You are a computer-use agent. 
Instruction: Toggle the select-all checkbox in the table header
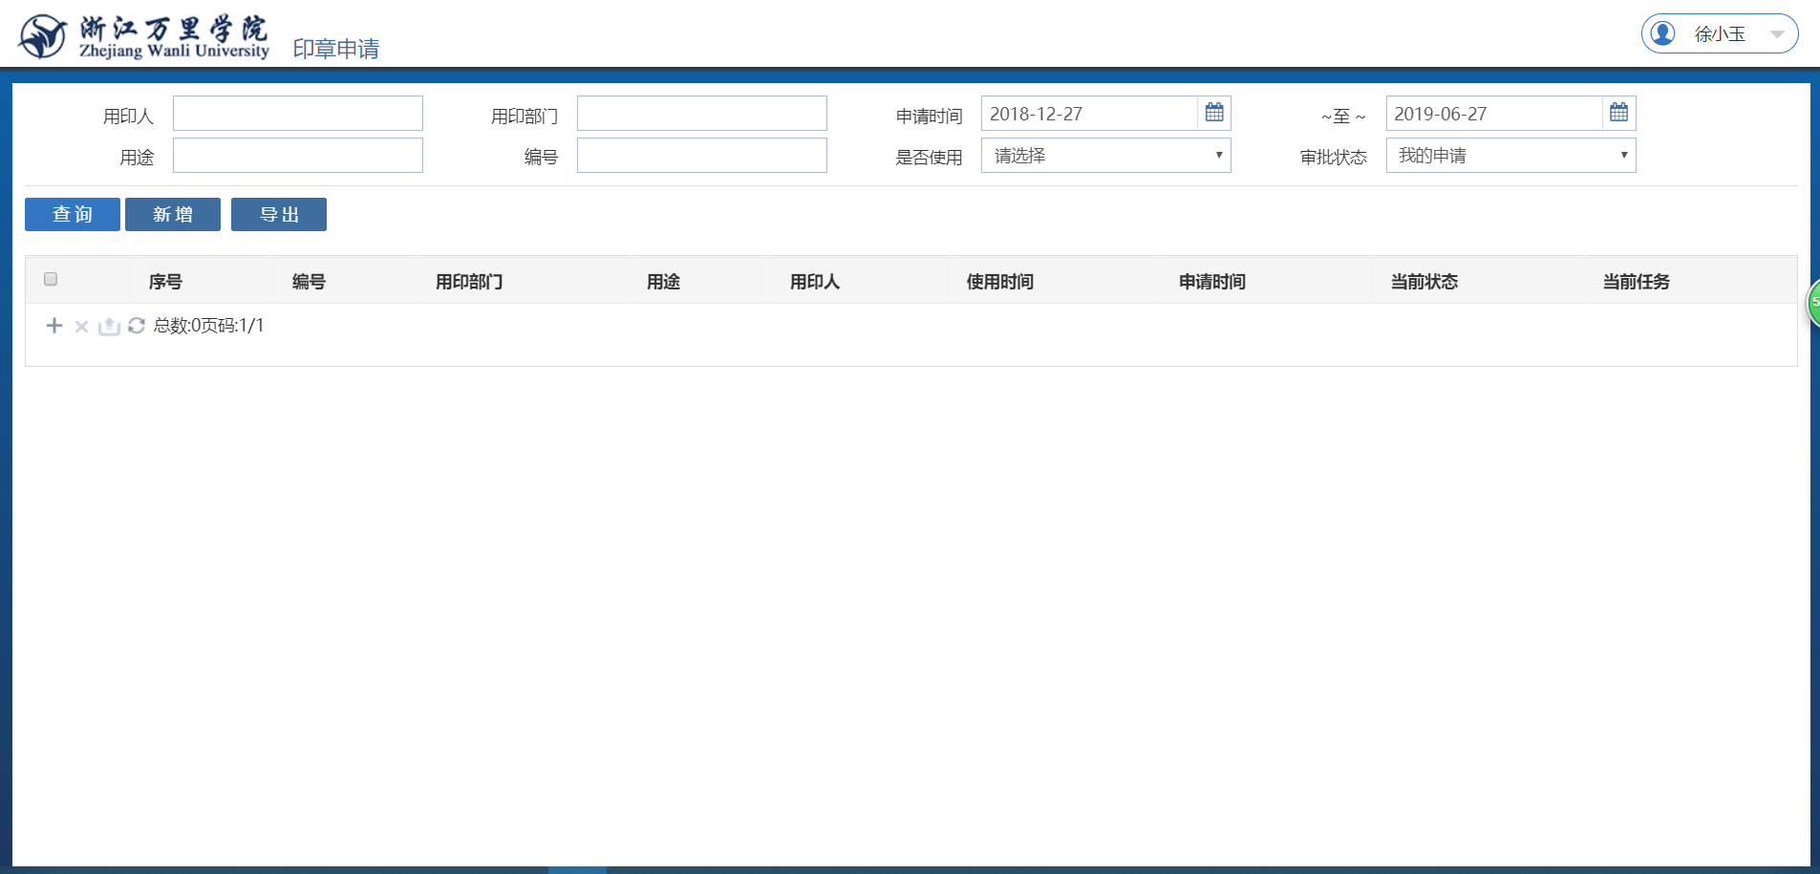[x=51, y=279]
